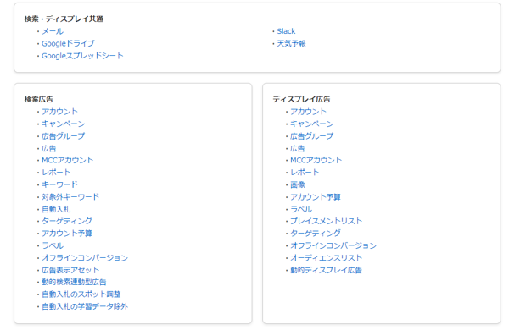Viewport: 509px width, 330px height.
Task: Open the メール link
Action: tap(53, 31)
